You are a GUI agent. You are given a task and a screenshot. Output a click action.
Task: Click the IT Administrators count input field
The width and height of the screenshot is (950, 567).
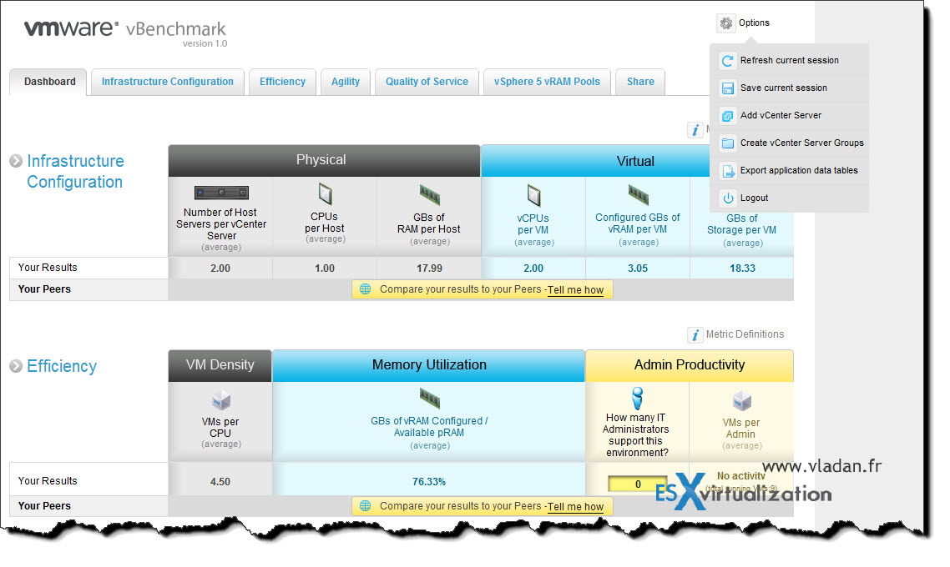(x=638, y=484)
